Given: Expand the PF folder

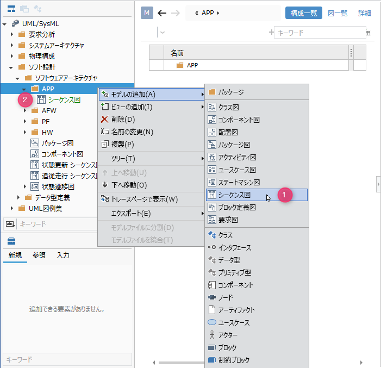Looking at the screenshot, I should coord(25,121).
